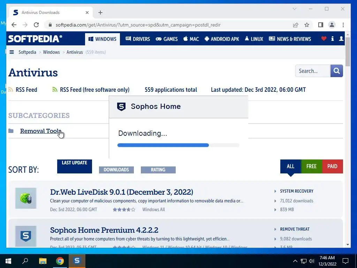Open taskbar search magnifier

click(25, 261)
